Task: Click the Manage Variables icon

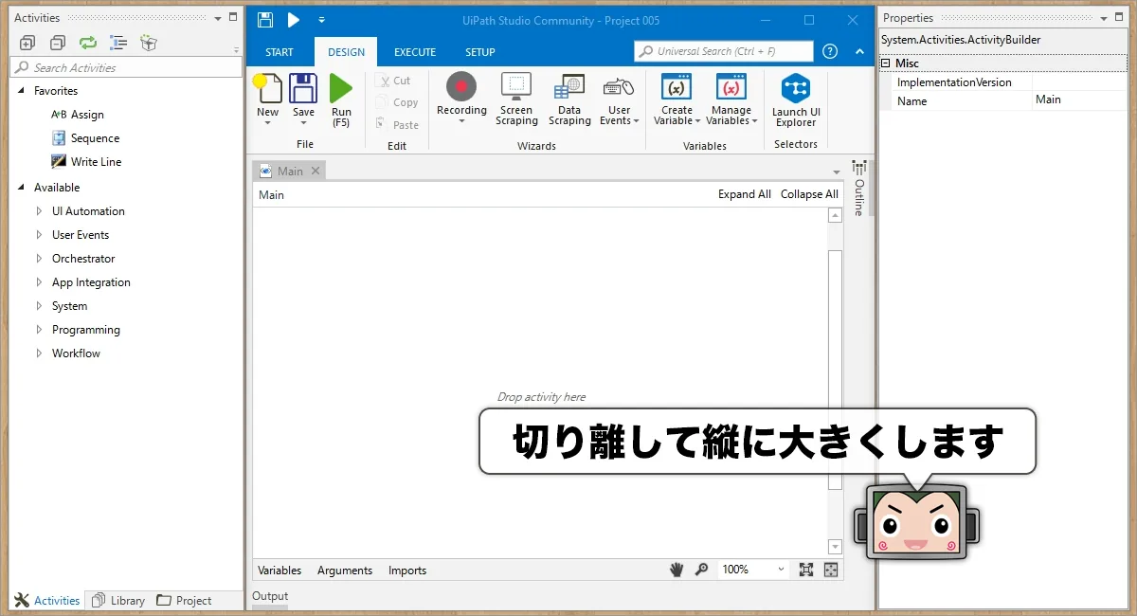Action: (x=731, y=86)
